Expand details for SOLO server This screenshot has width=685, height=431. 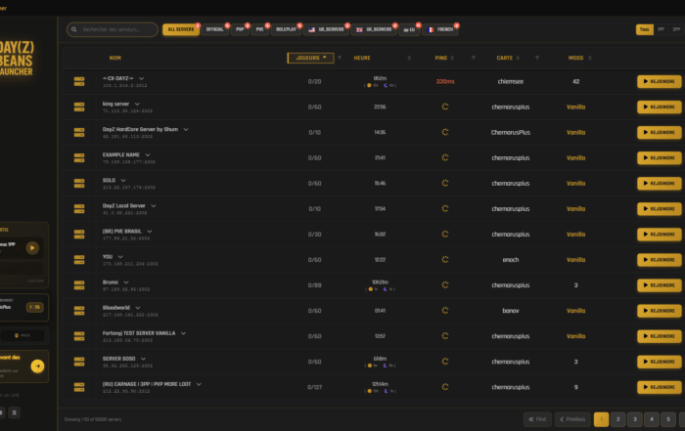123,180
